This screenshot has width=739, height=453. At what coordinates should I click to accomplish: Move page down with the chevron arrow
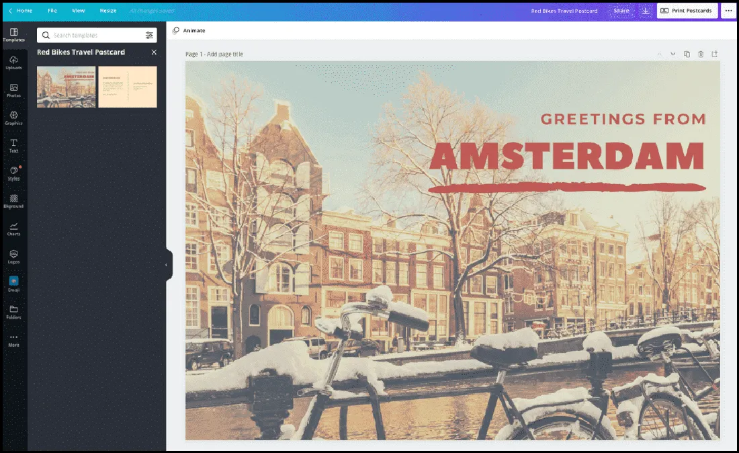point(672,54)
